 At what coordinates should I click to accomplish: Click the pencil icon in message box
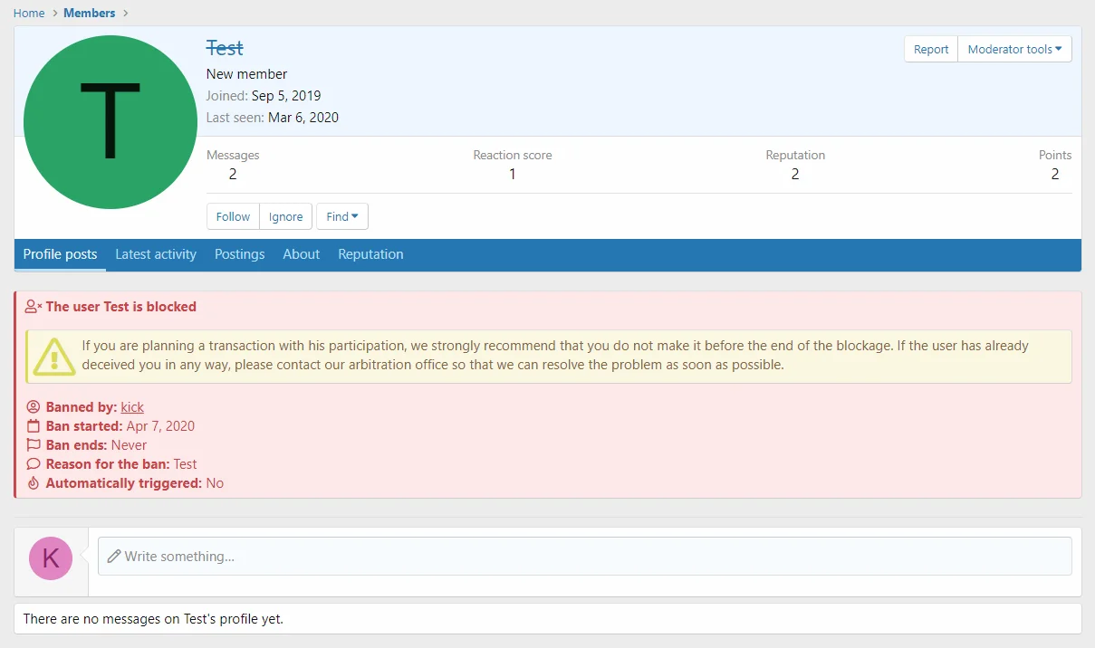click(114, 557)
